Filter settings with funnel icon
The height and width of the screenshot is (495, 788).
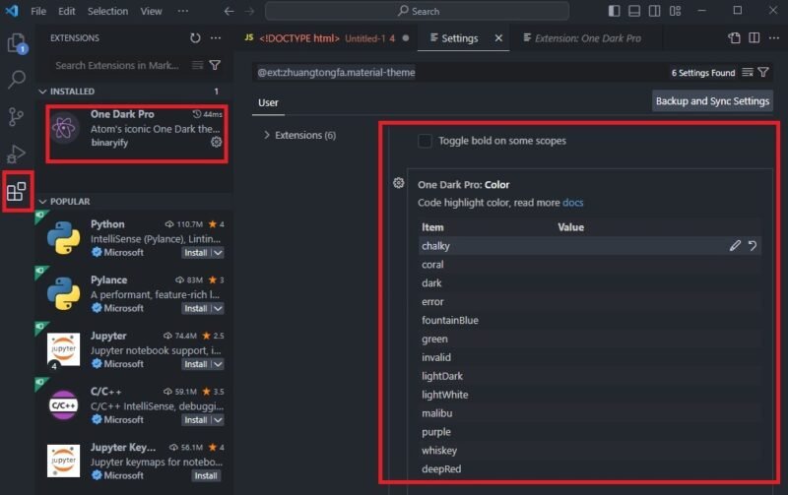tap(762, 72)
